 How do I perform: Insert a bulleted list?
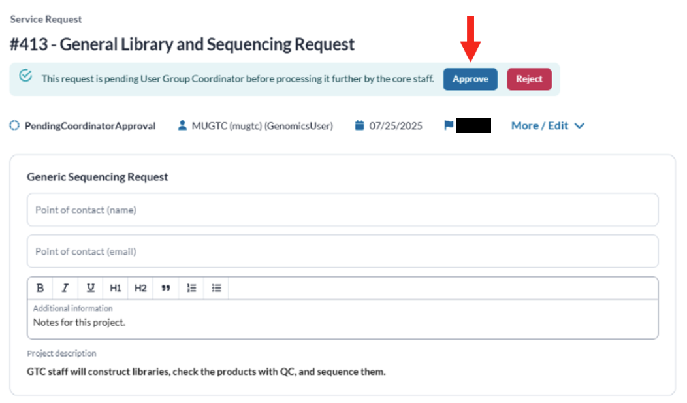(x=217, y=288)
